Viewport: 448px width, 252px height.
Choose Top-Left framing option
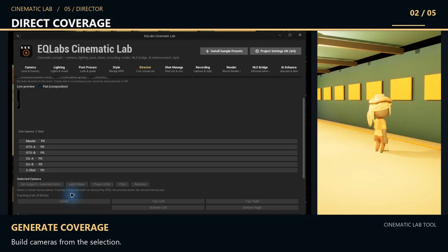(158, 201)
